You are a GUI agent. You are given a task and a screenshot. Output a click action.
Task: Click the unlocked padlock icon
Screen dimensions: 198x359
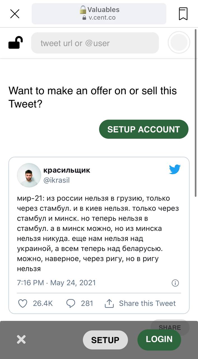(x=15, y=43)
